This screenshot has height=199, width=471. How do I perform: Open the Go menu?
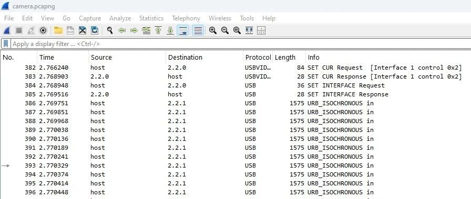click(x=66, y=18)
